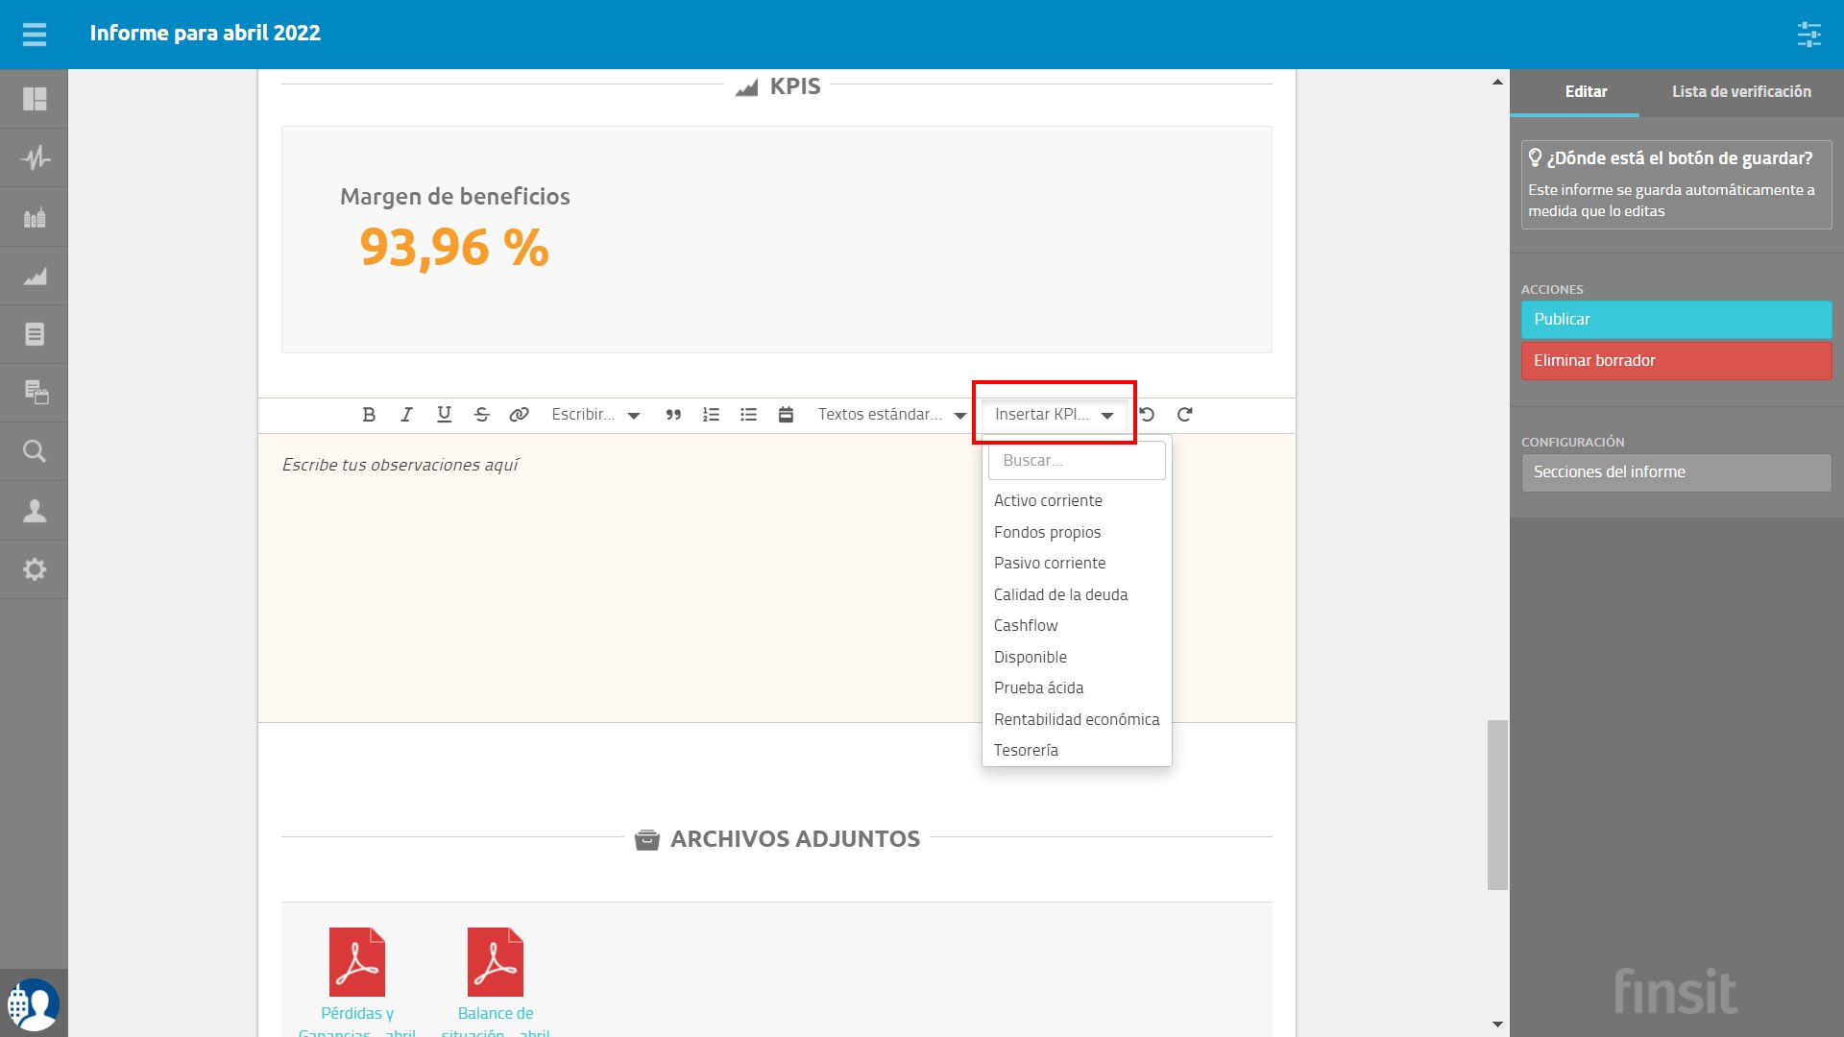Expand the Textos estándar dropdown
1844x1037 pixels.
coord(891,415)
